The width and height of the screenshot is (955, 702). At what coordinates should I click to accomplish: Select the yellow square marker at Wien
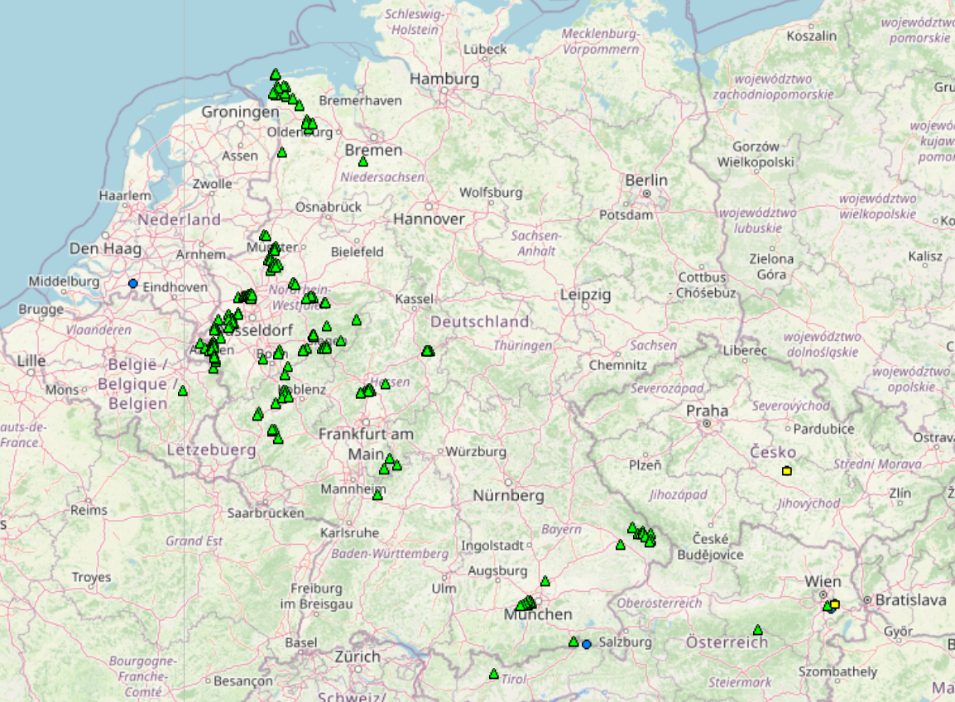click(x=834, y=604)
